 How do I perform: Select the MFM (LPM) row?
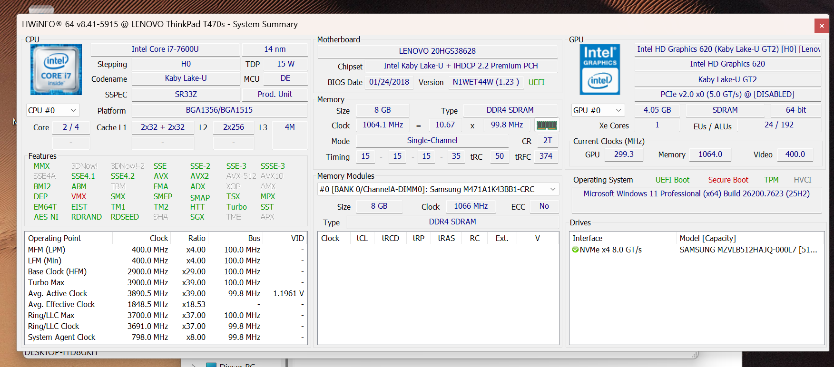pos(166,250)
